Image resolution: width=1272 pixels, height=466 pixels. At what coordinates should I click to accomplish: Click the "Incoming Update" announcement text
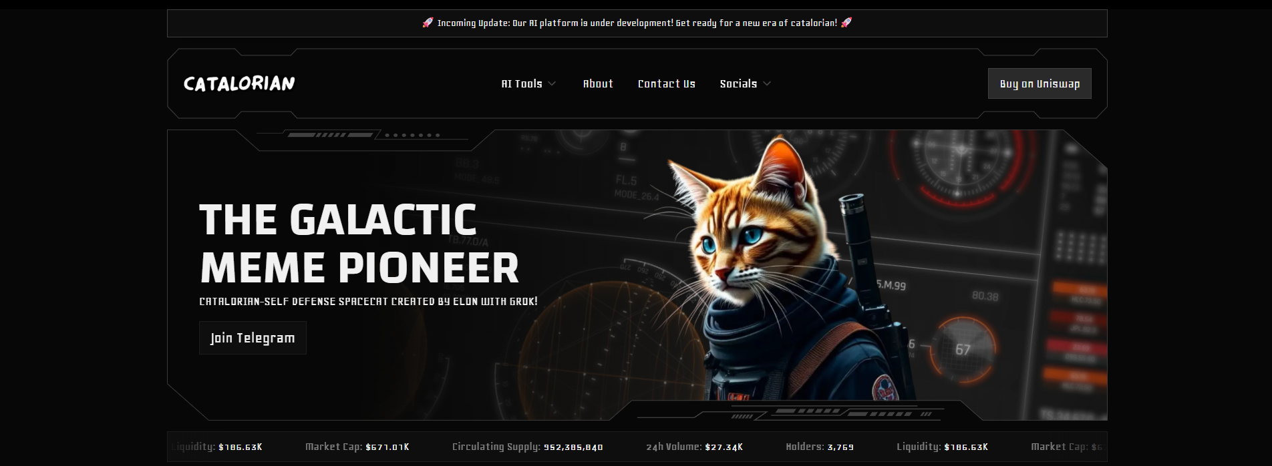(x=637, y=23)
